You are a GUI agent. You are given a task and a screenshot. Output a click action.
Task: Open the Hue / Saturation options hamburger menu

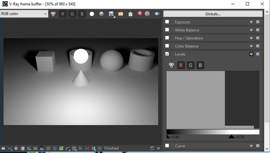(x=258, y=38)
